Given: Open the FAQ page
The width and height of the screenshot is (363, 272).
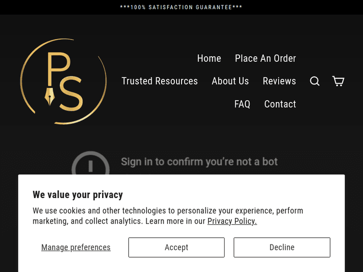Looking at the screenshot, I should (242, 104).
